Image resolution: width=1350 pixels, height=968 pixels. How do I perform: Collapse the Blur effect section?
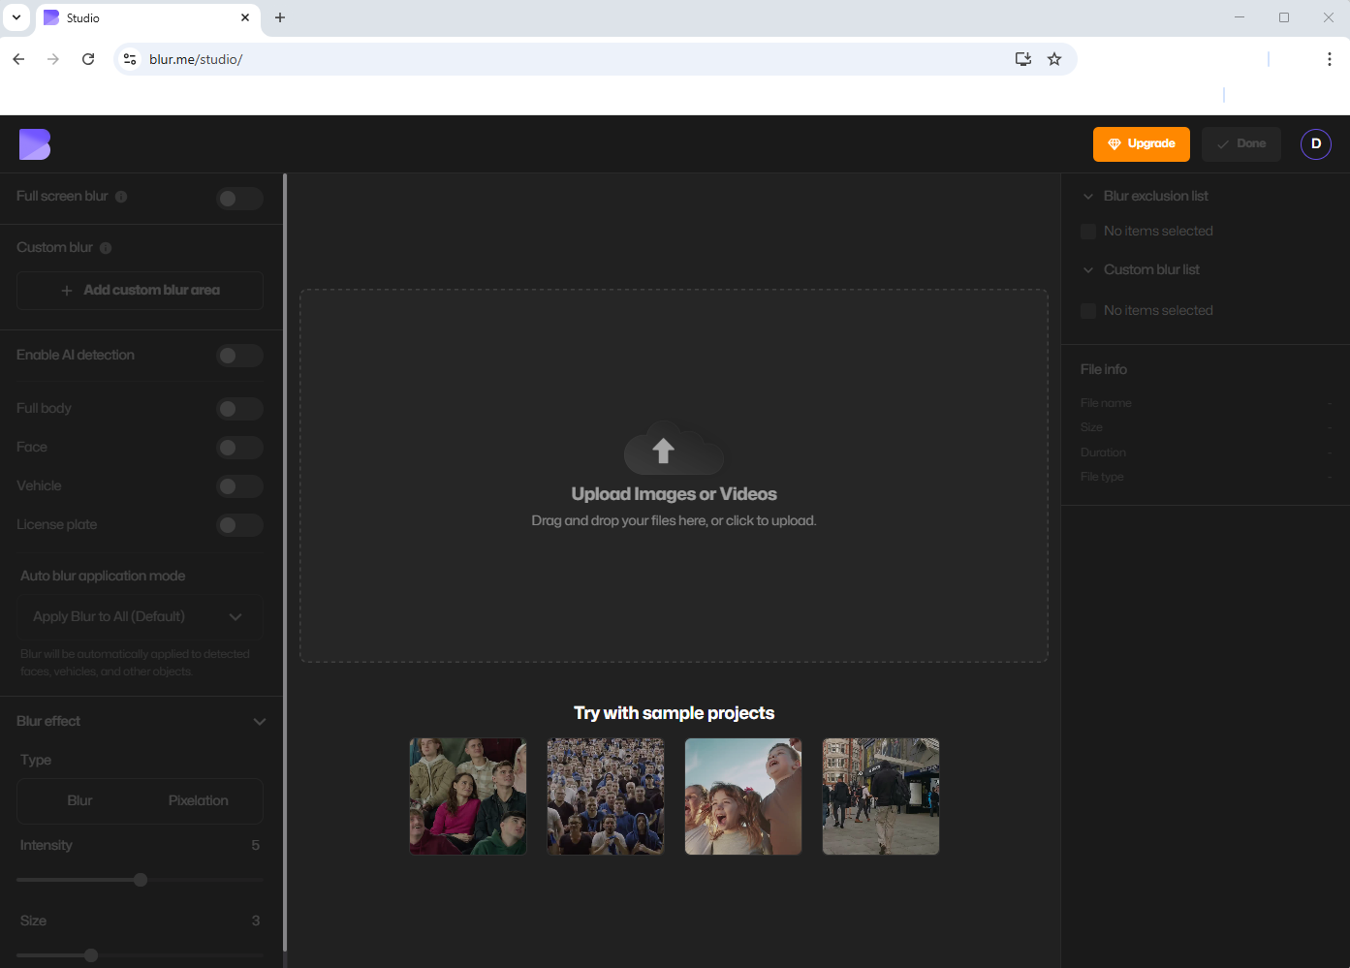tap(259, 721)
